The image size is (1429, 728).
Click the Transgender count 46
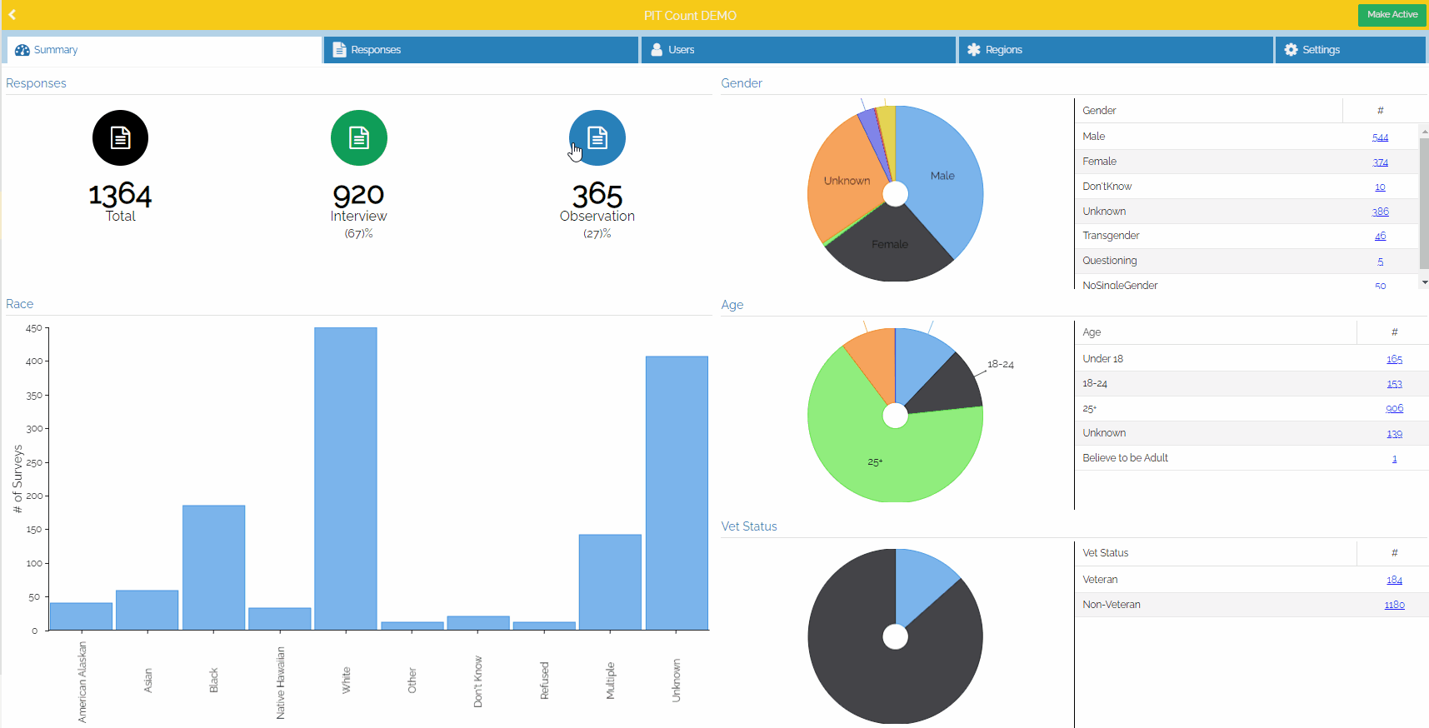tap(1380, 237)
